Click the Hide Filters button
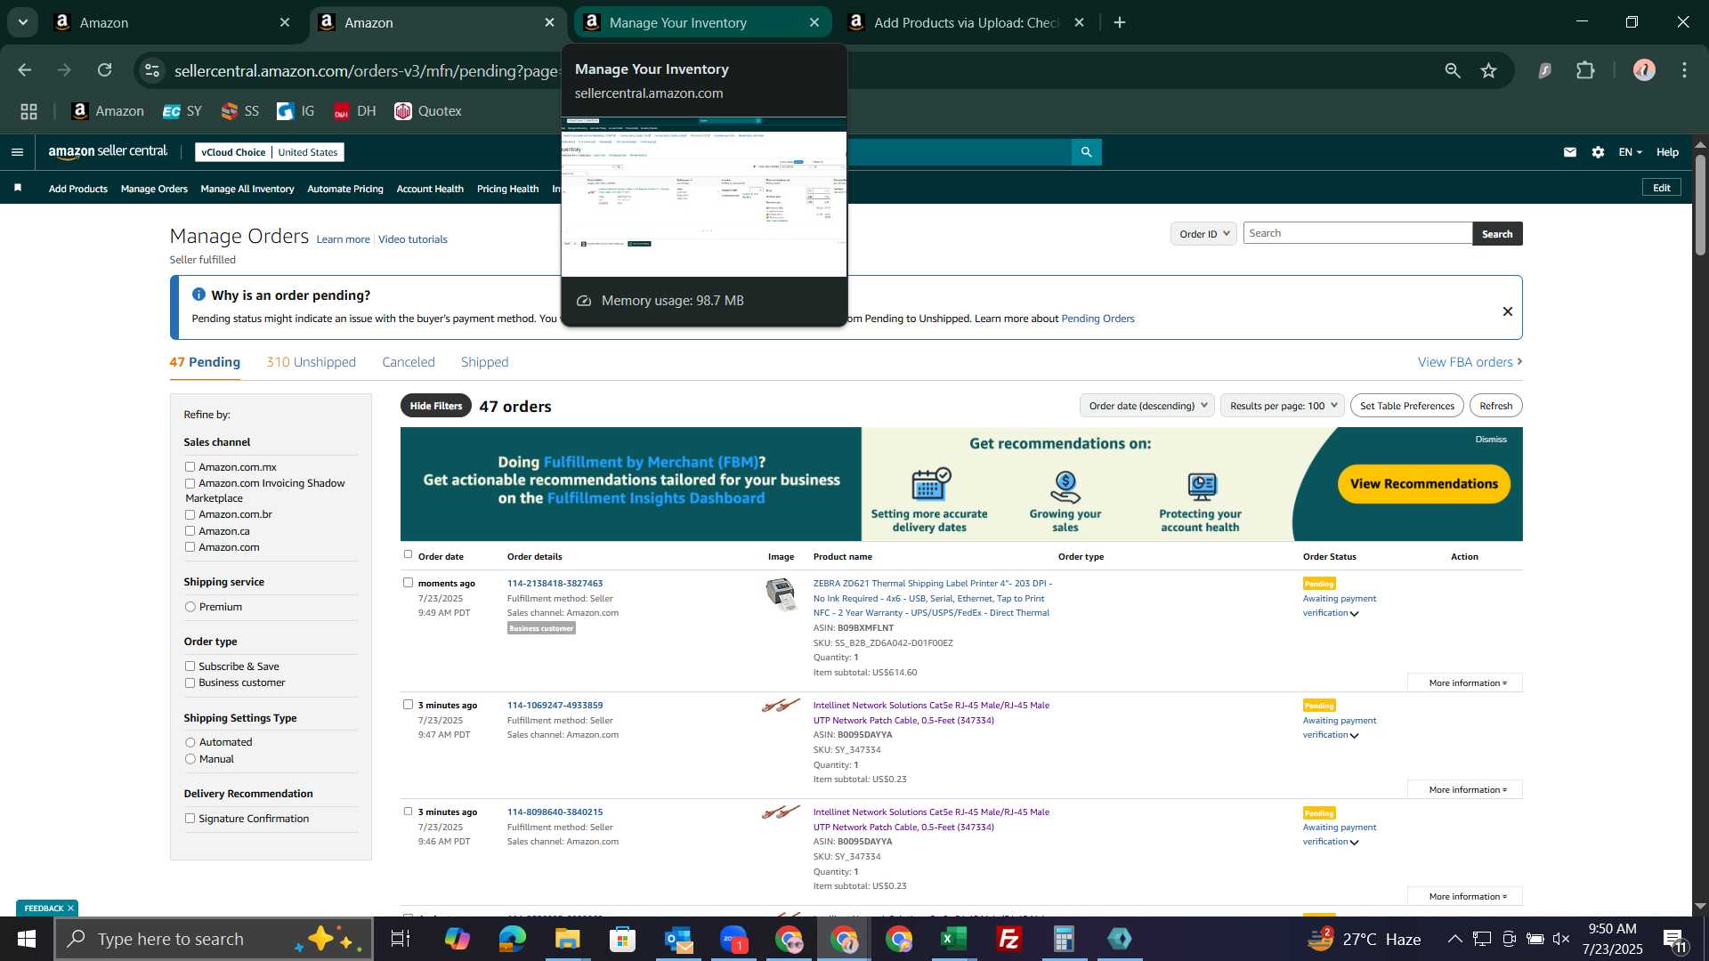 click(x=435, y=406)
